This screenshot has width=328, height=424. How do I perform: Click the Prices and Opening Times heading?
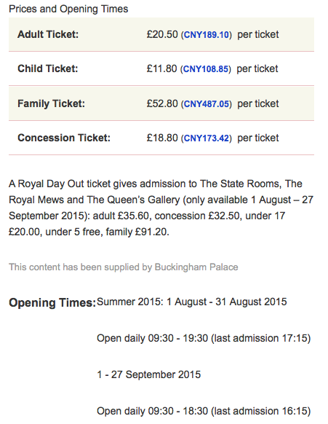point(68,9)
